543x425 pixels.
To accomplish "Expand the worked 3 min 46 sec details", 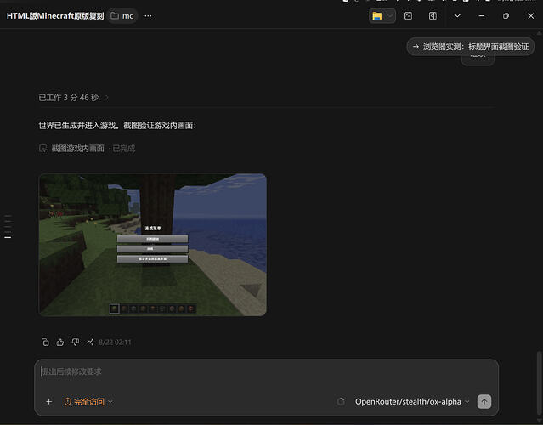I will (x=73, y=98).
